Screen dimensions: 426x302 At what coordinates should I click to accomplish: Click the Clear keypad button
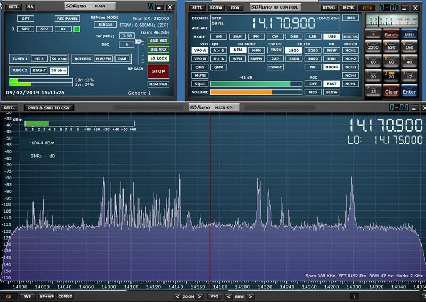coord(391,91)
